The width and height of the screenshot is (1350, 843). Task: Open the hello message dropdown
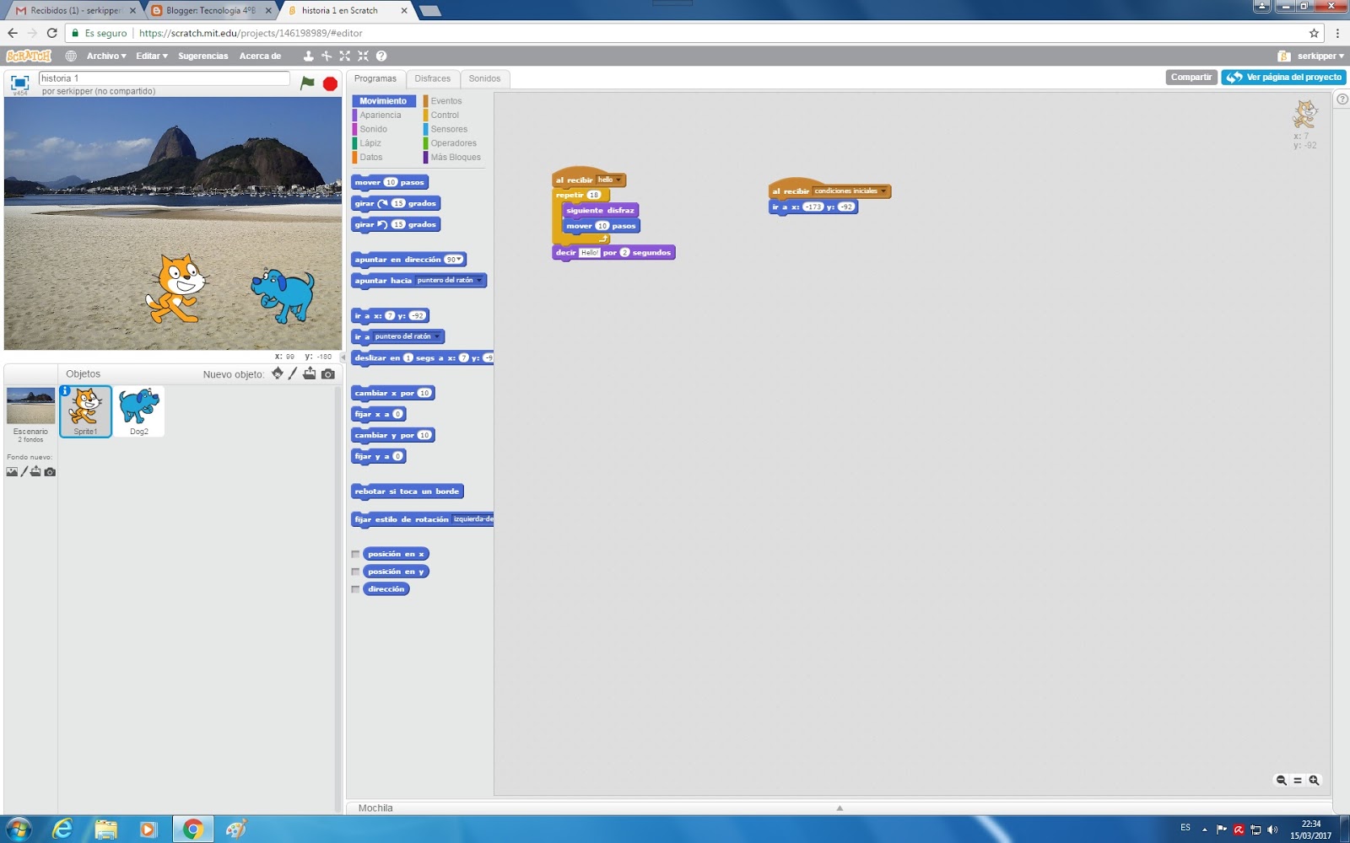618,180
